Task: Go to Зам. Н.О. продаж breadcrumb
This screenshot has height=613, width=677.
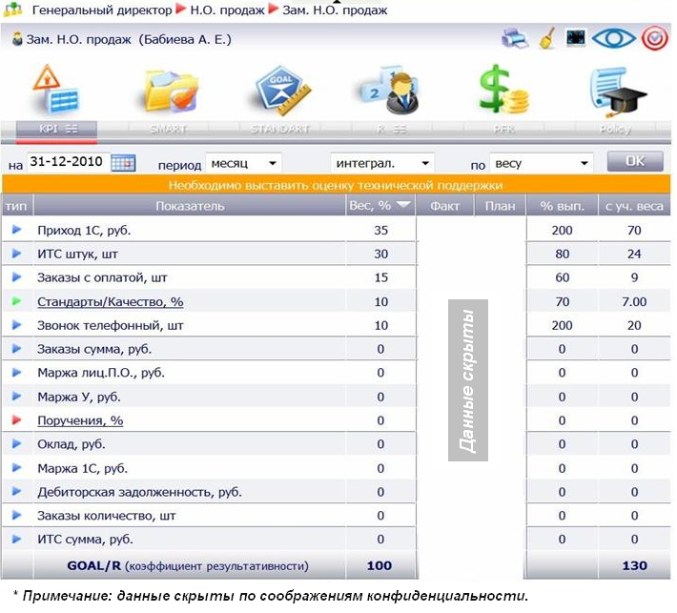Action: coord(335,10)
